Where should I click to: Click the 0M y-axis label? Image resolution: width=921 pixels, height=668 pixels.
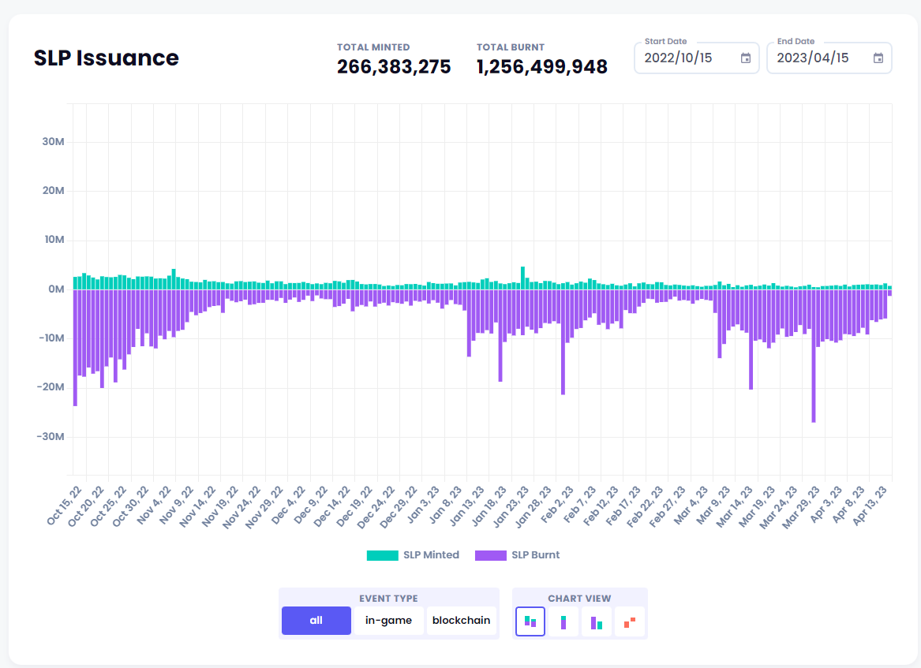pyautogui.click(x=56, y=289)
